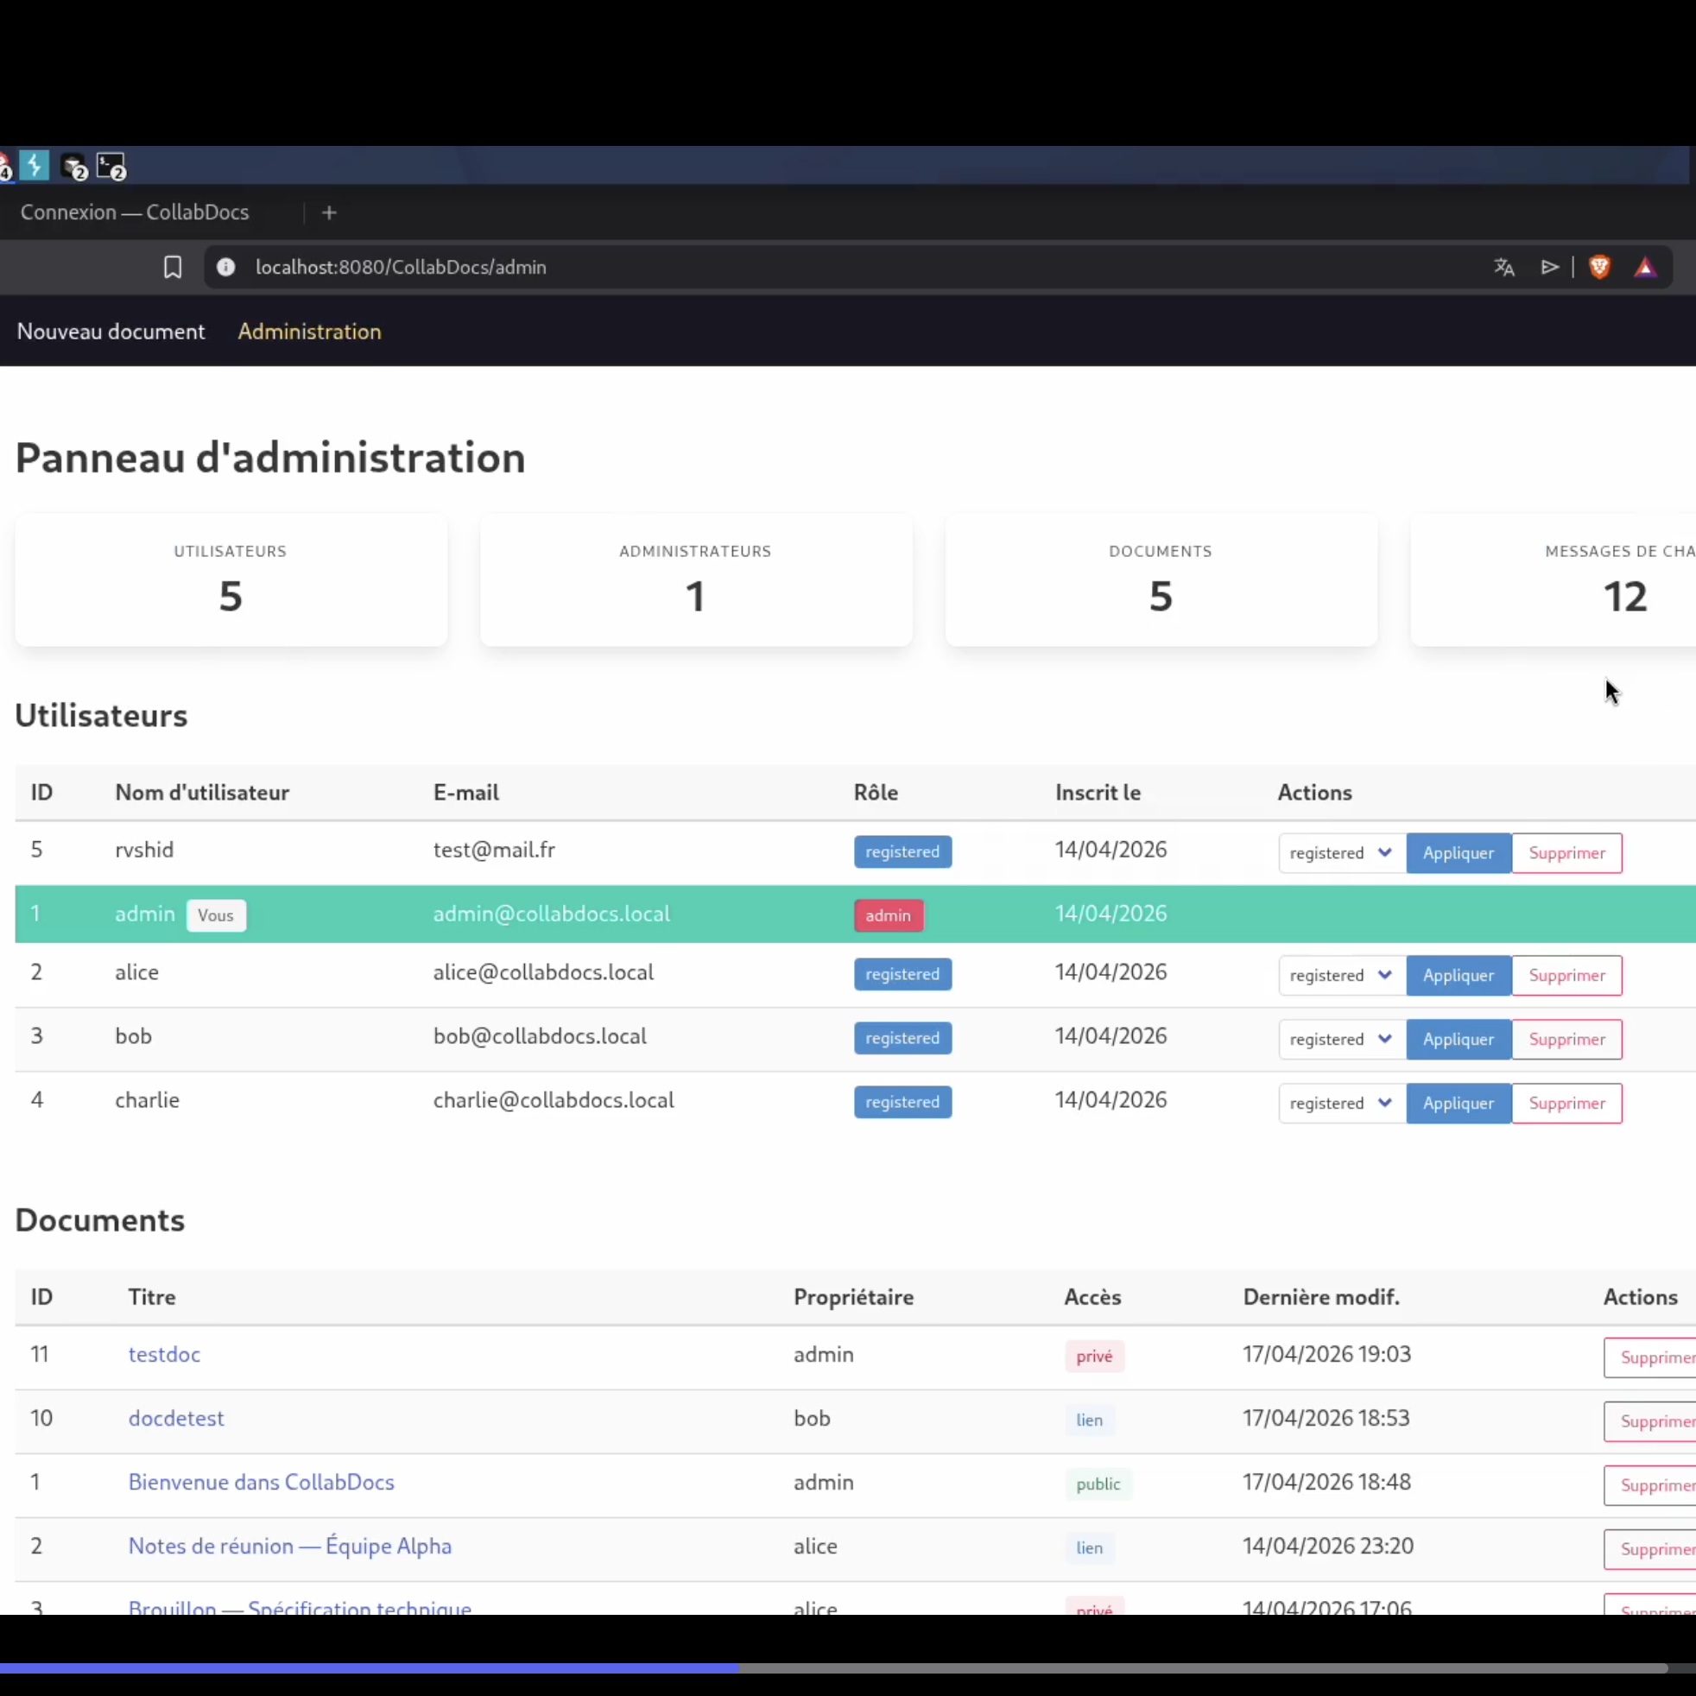The image size is (1696, 1696).
Task: Click the privé badge for testdoc
Action: 1095,1357
